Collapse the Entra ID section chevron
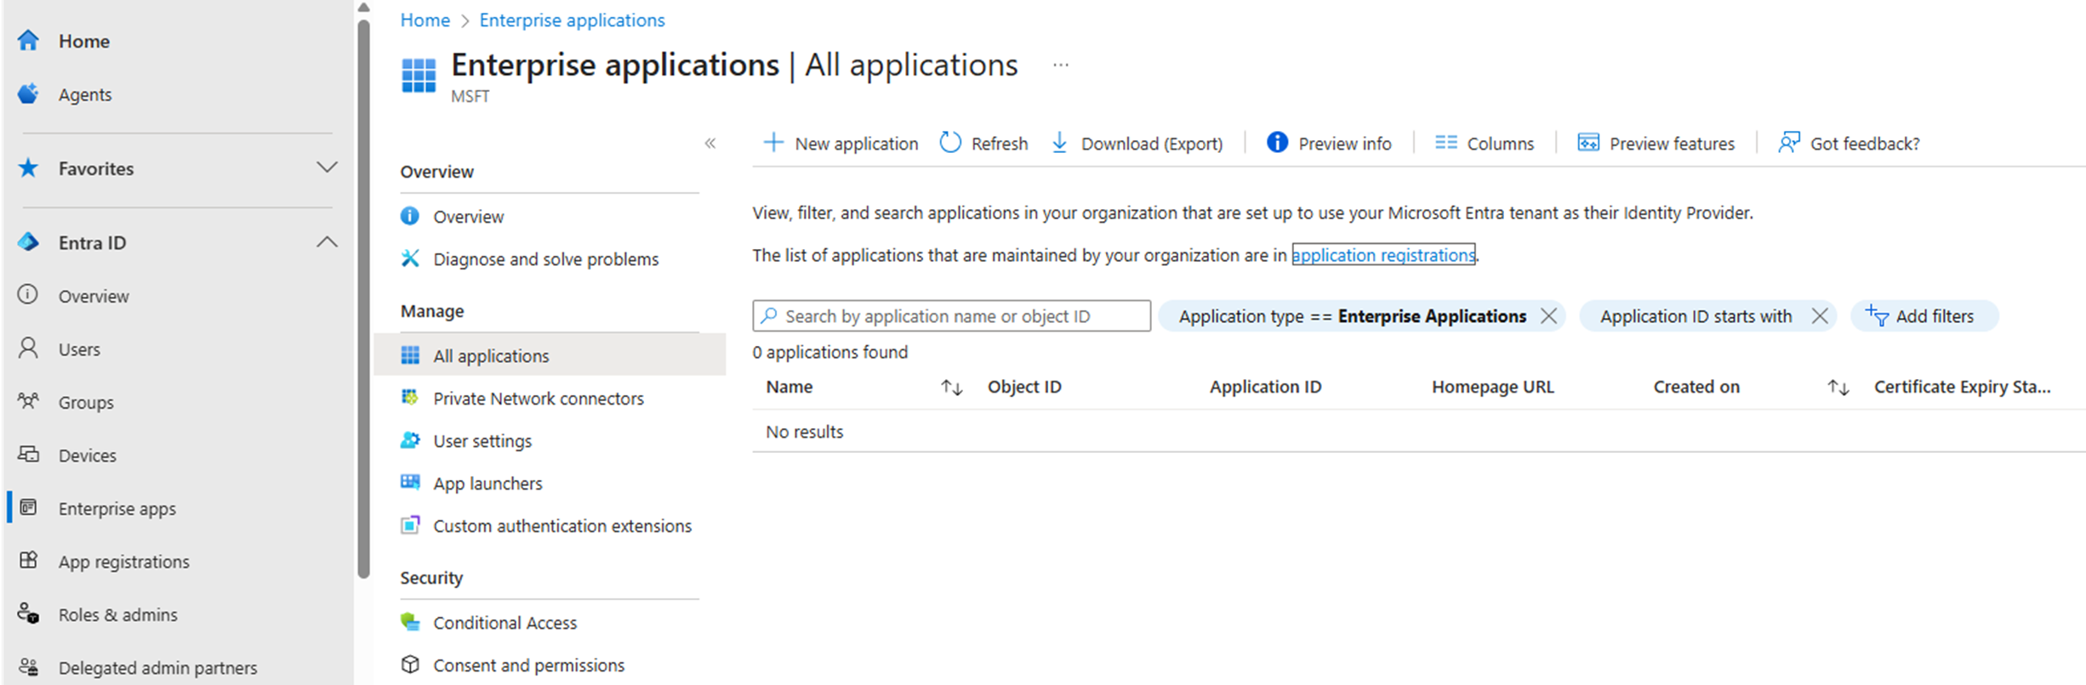Image resolution: width=2086 pixels, height=685 pixels. tap(327, 242)
